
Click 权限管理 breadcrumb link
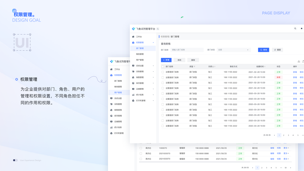(165, 37)
